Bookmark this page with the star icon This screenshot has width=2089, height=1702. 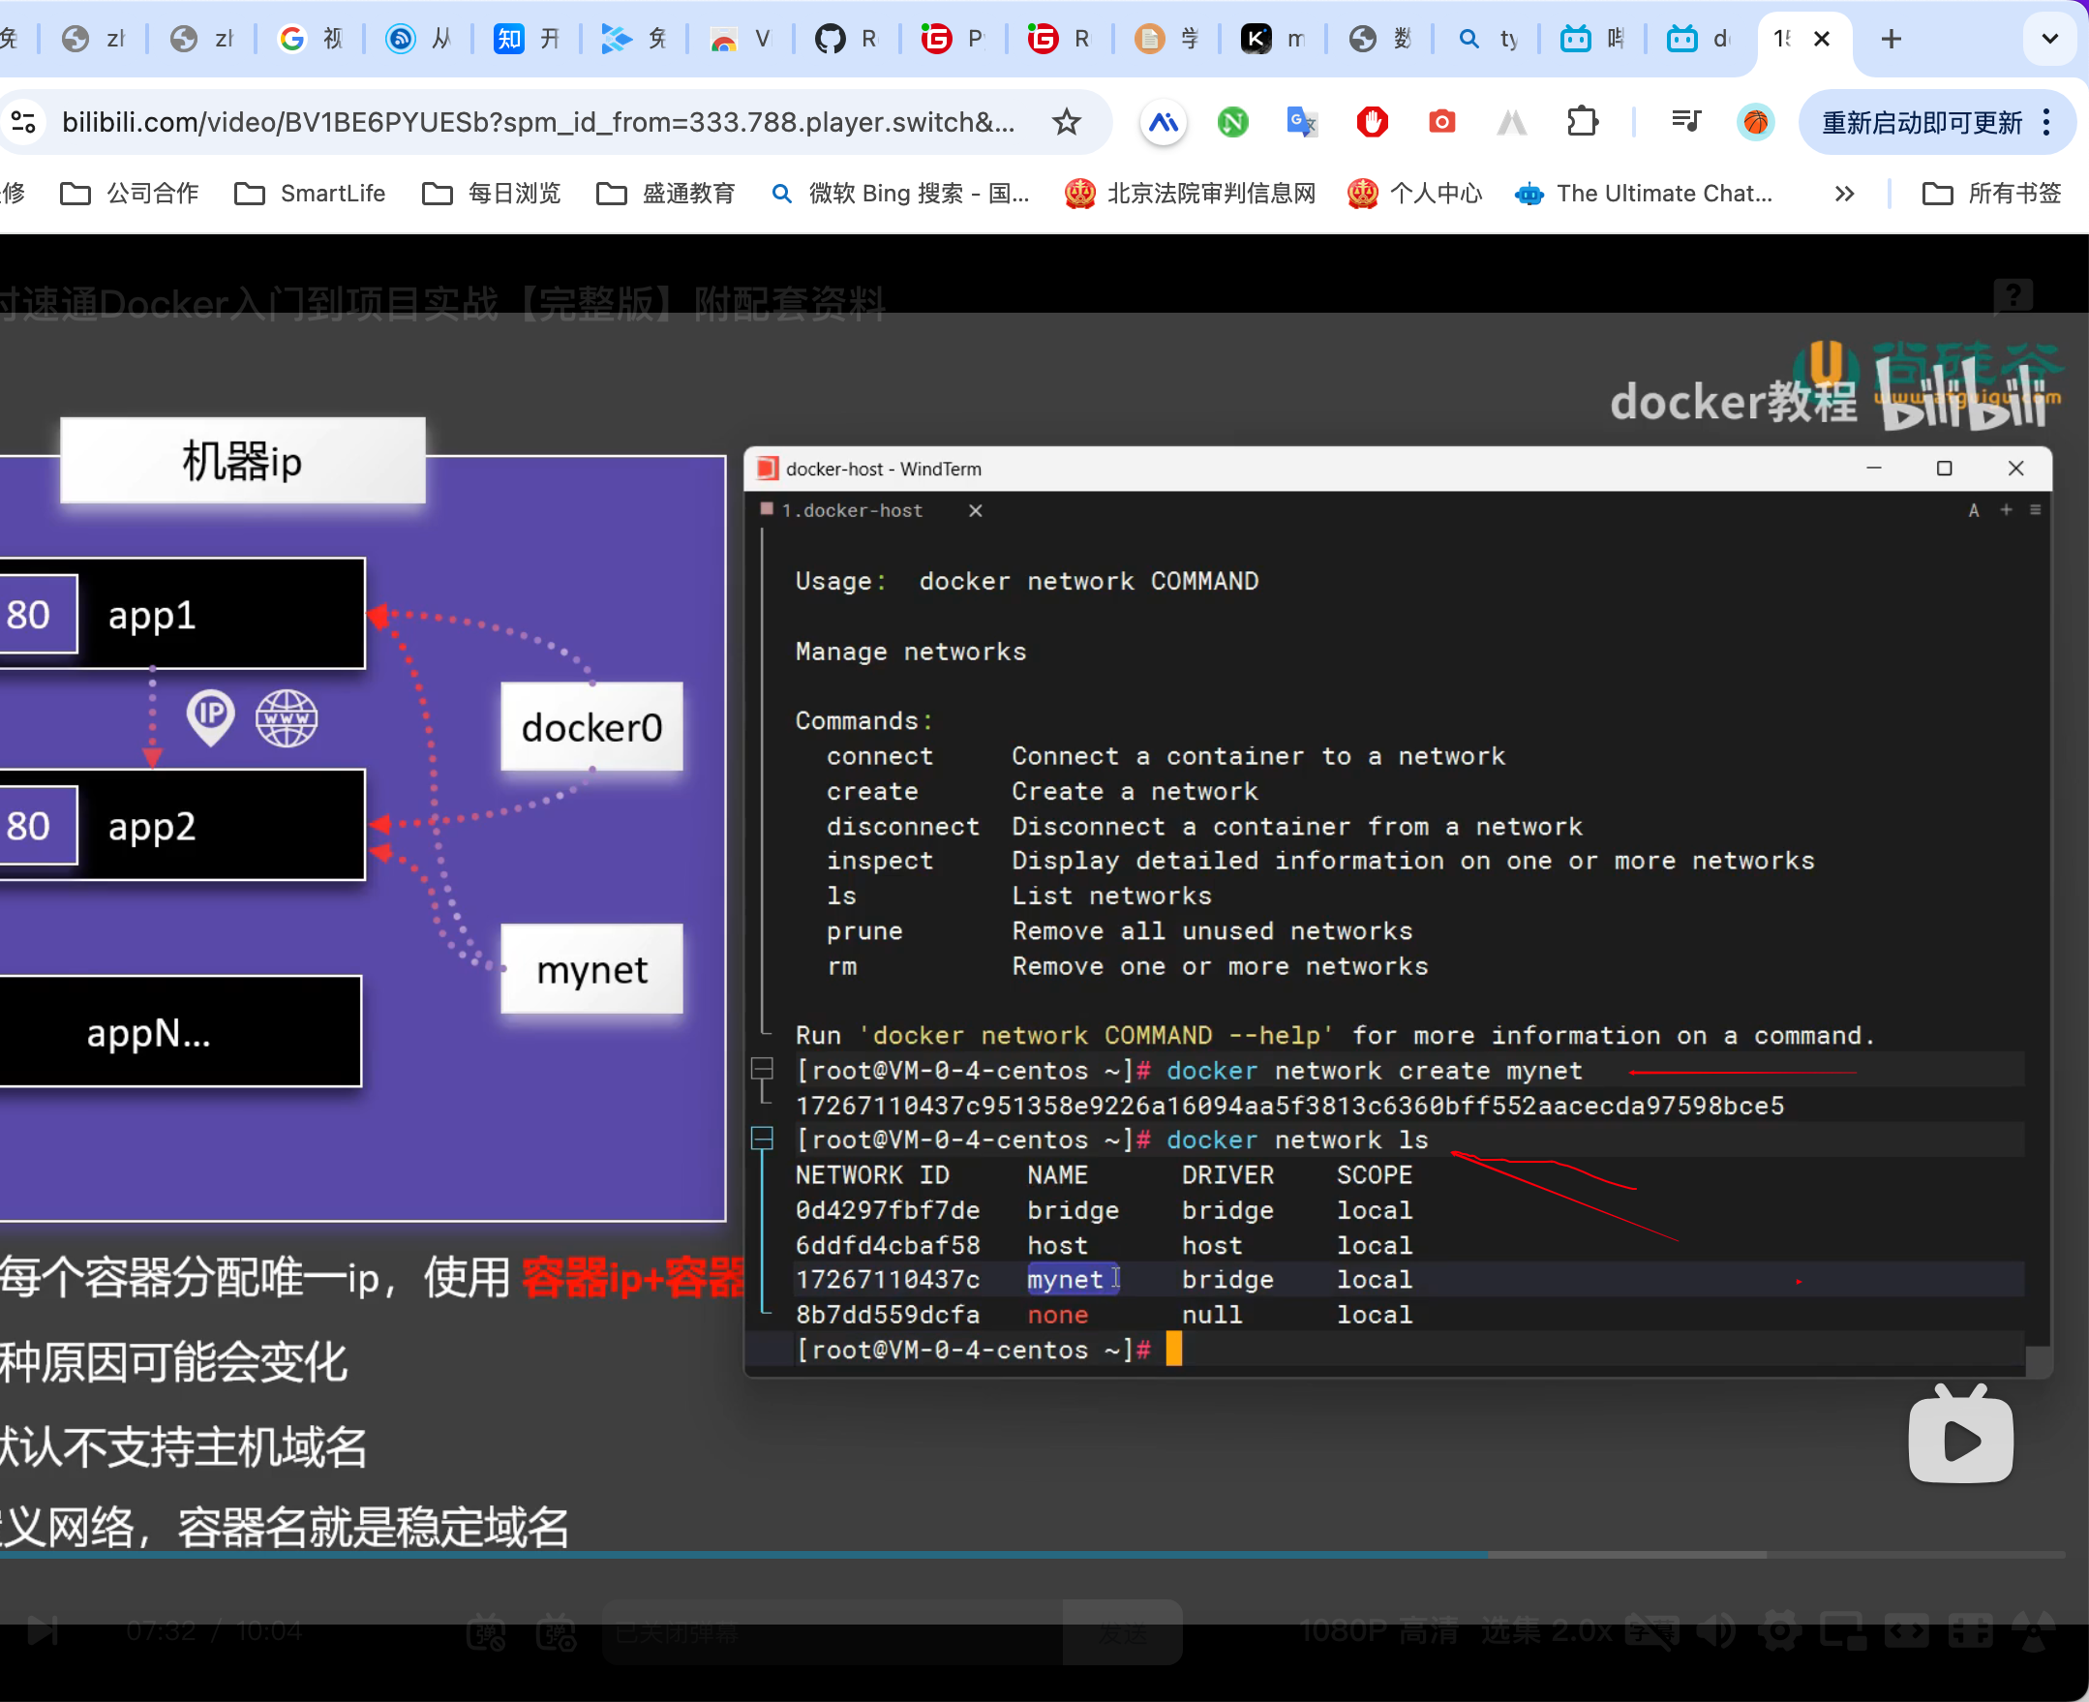coord(1066,123)
